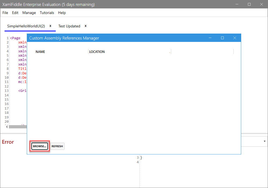Image resolution: width=268 pixels, height=188 pixels.
Task: Click the editor's horizontal scrollbar left arrow
Action: 7,127
